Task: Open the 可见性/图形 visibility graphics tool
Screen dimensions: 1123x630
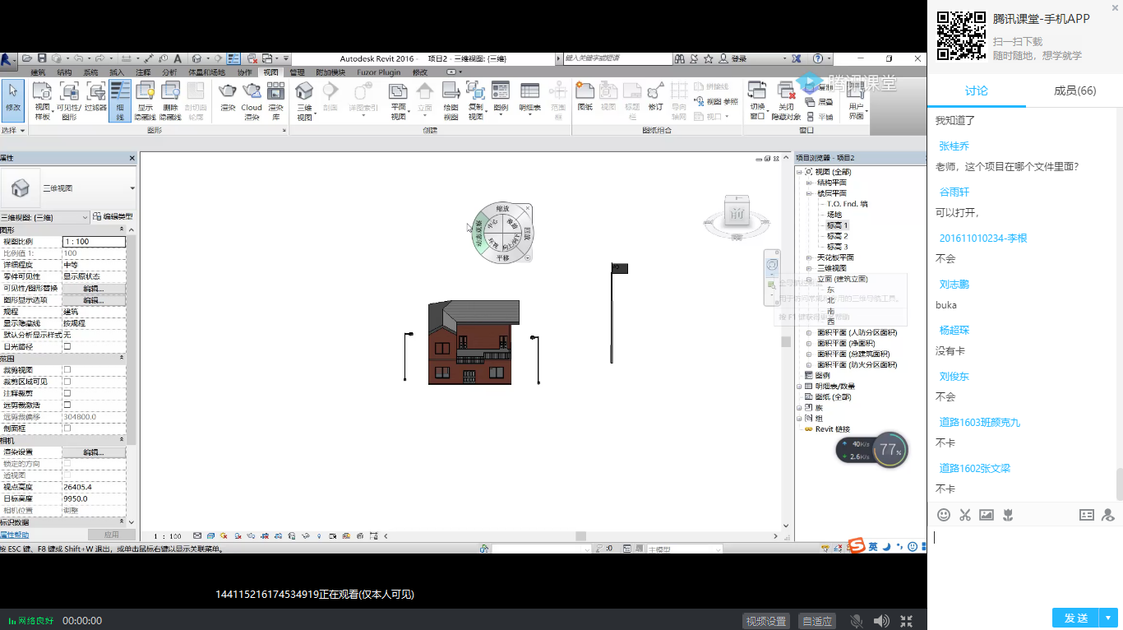Action: tap(69, 100)
